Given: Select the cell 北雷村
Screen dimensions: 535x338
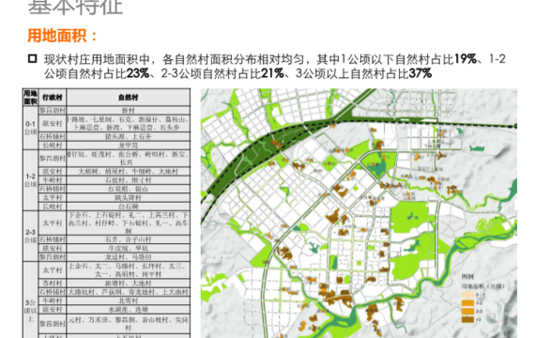Looking at the screenshot, I should point(129,300).
